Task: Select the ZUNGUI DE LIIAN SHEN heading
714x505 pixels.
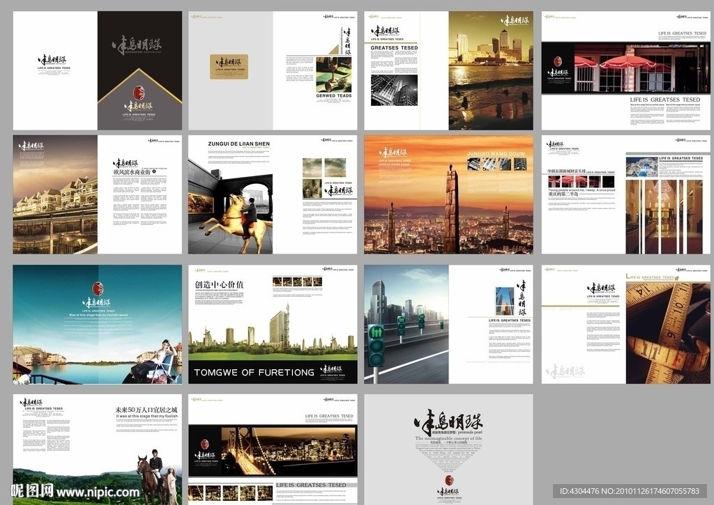Action: [x=238, y=143]
